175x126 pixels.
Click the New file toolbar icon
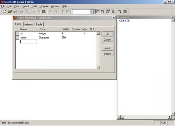click(5, 12)
